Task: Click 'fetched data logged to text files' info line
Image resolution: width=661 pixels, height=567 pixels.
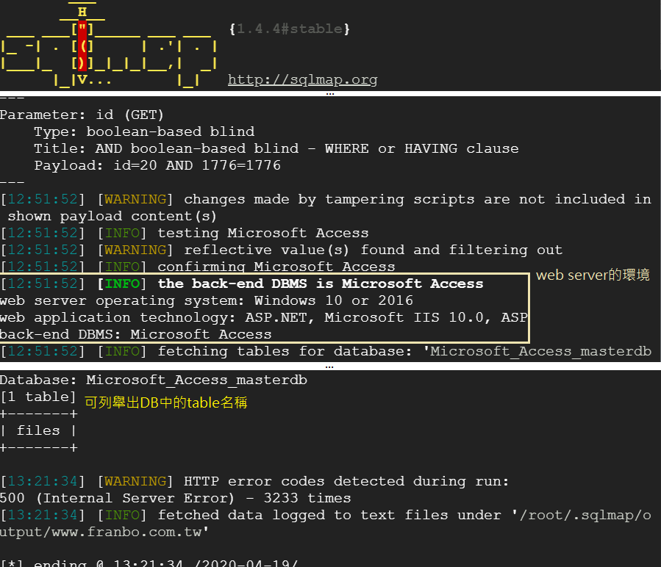Action: [x=326, y=515]
